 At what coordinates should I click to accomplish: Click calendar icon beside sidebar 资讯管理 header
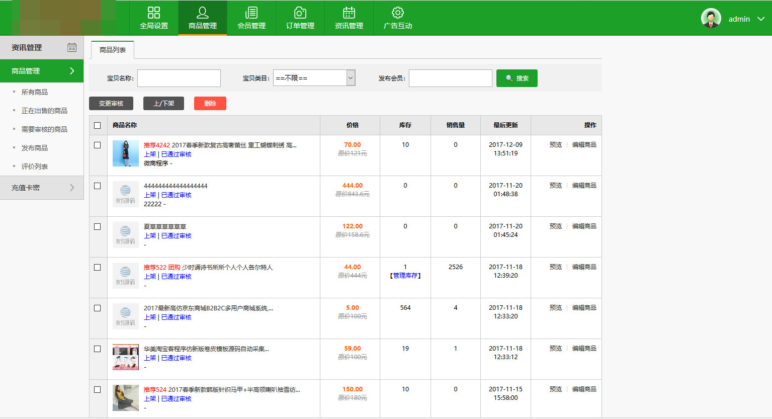[72, 47]
